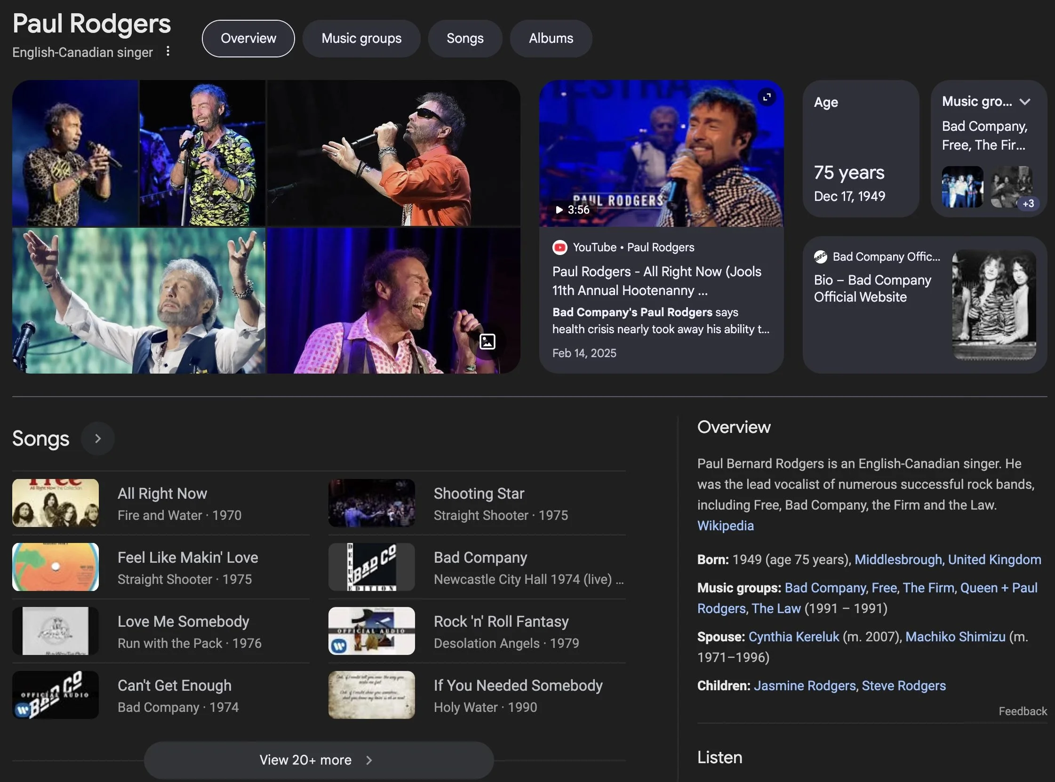This screenshot has height=782, width=1055.
Task: Follow the Cynthia Kereluk spouse link
Action: (x=793, y=637)
